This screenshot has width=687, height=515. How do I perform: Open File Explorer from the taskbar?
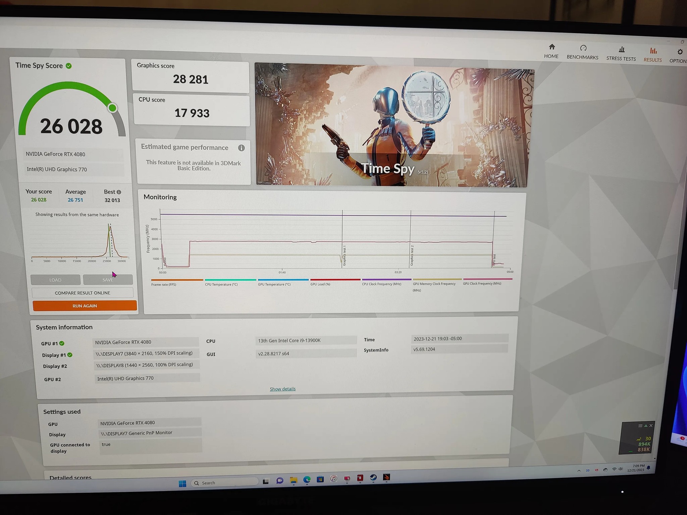point(294,480)
